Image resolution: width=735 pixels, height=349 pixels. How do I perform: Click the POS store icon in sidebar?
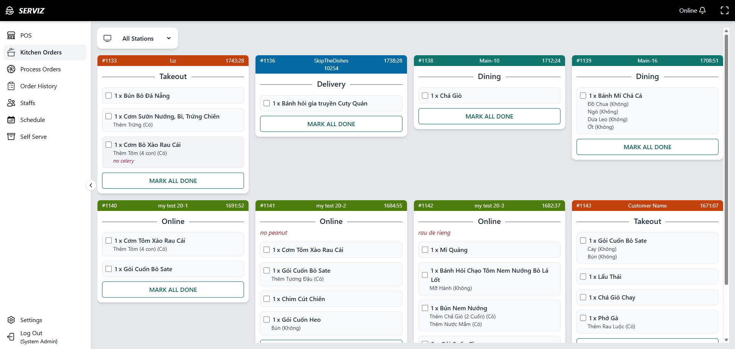pos(11,36)
